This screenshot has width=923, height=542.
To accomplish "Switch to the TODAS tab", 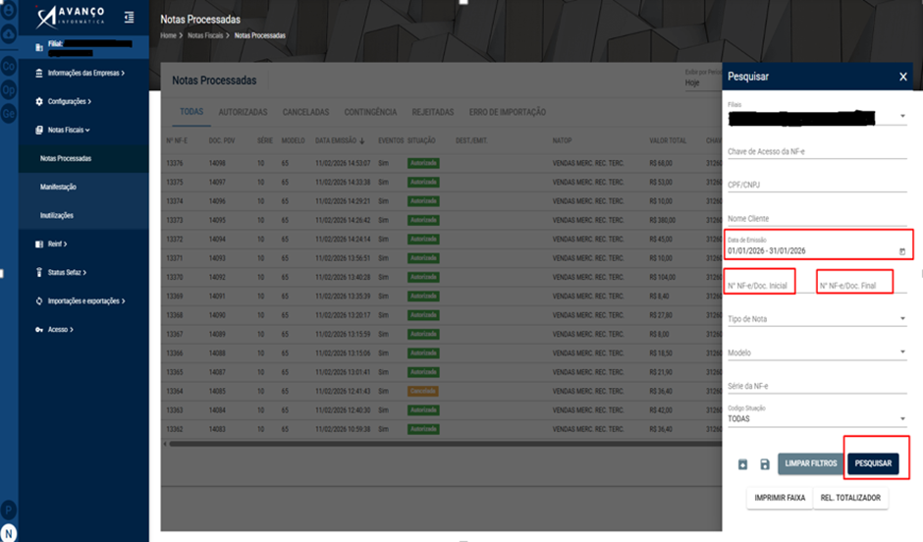I will point(191,112).
